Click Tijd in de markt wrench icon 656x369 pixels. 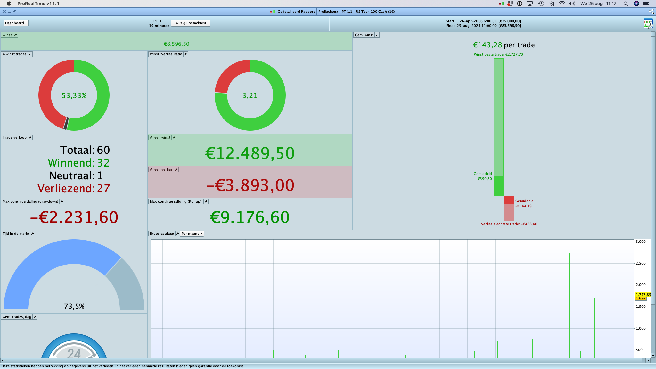pos(33,234)
